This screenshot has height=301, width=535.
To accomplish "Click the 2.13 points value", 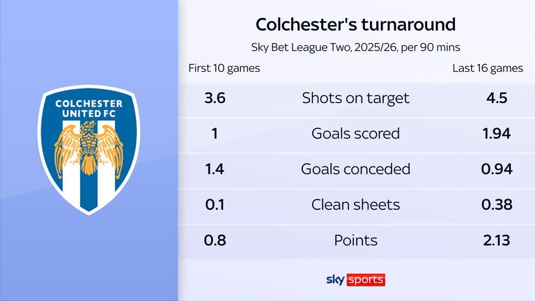I will tap(497, 240).
